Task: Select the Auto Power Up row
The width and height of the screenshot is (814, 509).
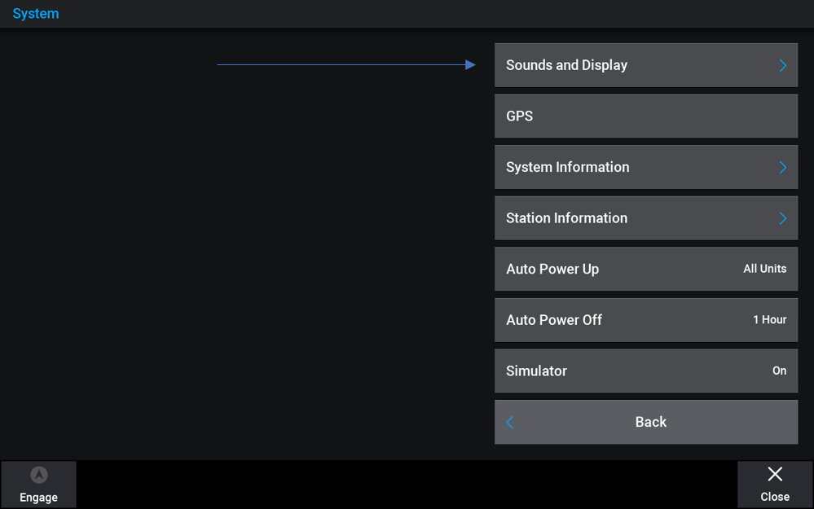Action: pyautogui.click(x=646, y=269)
